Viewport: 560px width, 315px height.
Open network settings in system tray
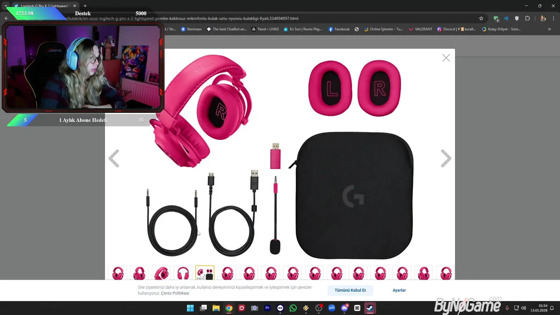click(516, 308)
